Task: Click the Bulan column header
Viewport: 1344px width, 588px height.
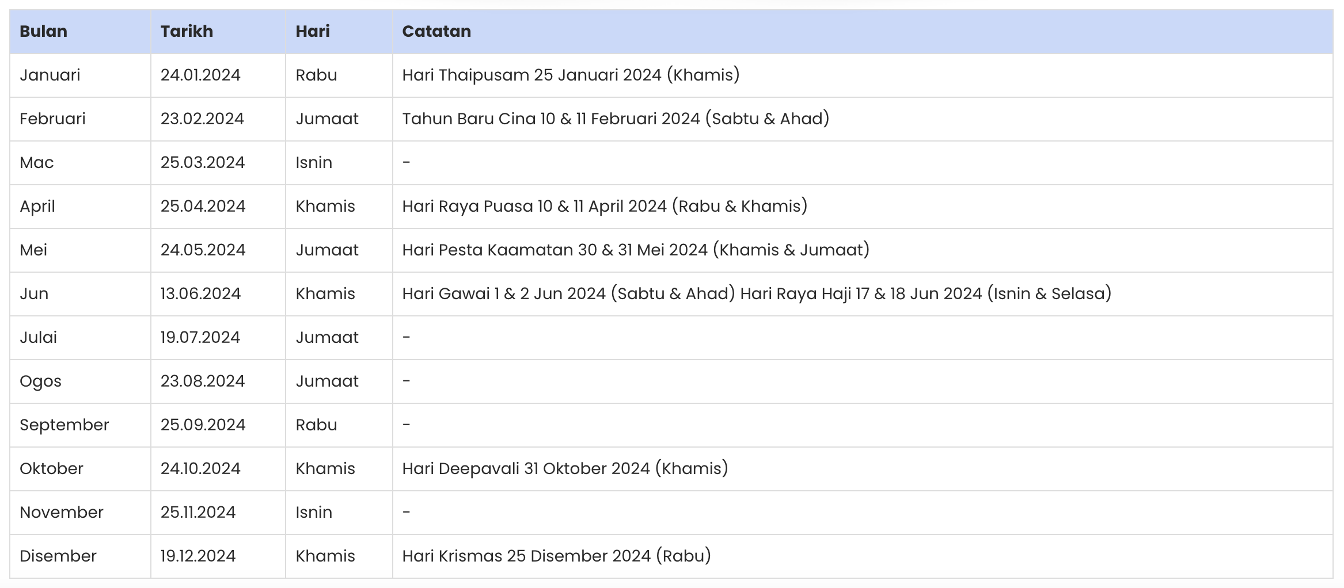Action: 44,31
